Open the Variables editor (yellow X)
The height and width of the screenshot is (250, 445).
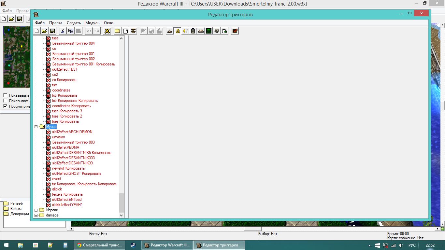(x=107, y=31)
